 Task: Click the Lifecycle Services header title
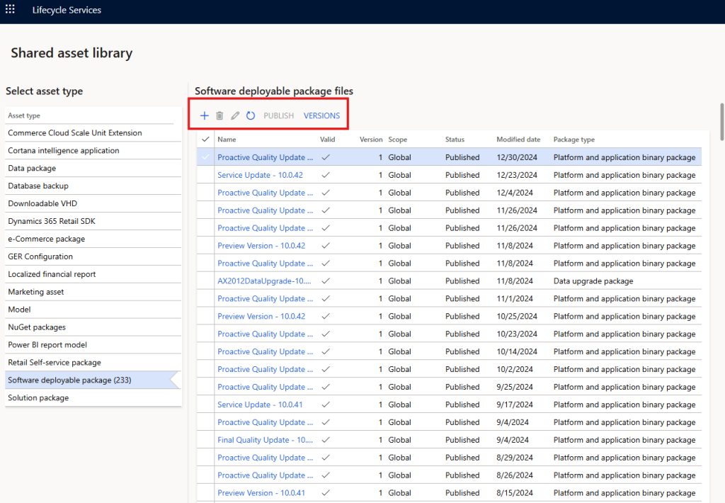point(67,10)
